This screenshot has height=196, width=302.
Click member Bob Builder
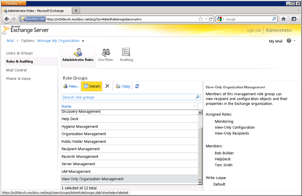pos(224,153)
